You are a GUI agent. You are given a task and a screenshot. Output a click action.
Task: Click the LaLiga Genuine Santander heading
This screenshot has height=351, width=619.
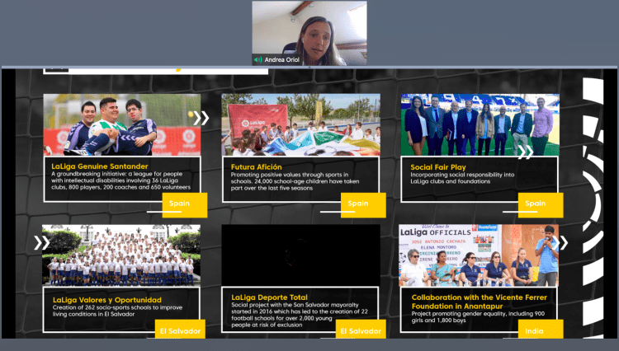click(x=100, y=166)
